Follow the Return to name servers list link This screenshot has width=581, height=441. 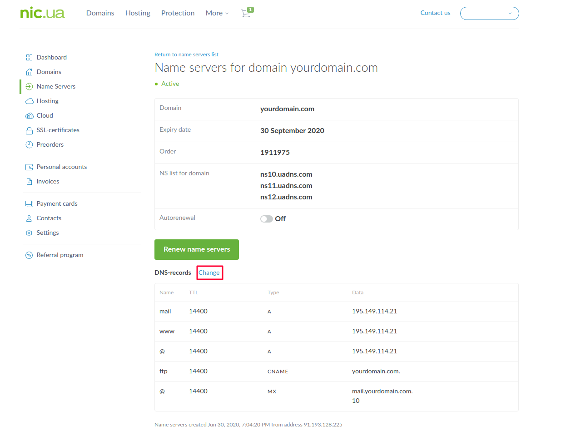tap(186, 55)
